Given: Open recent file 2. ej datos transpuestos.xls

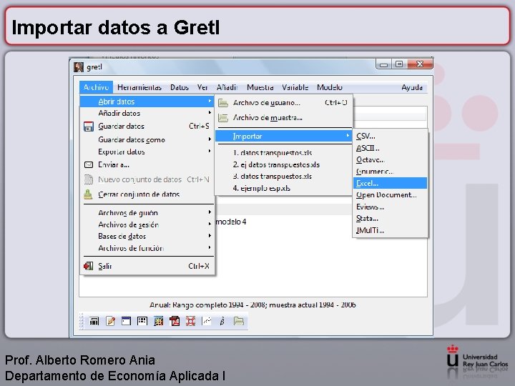Looking at the screenshot, I should click(284, 165).
